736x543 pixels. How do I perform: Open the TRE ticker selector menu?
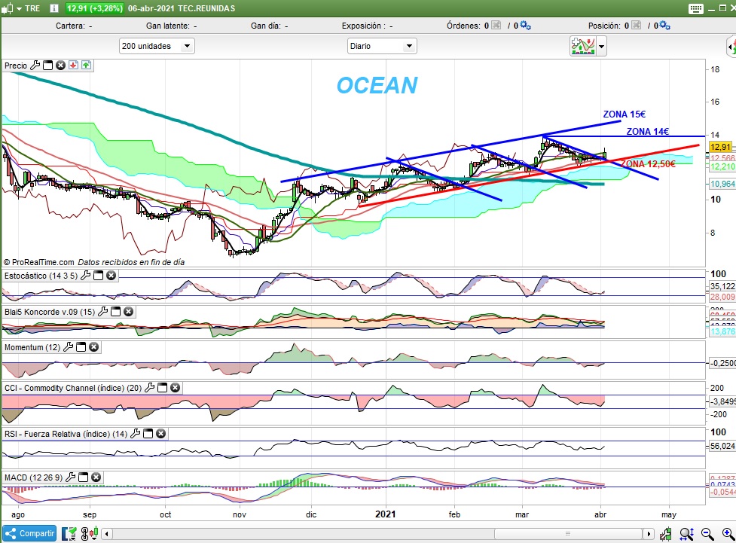point(20,8)
